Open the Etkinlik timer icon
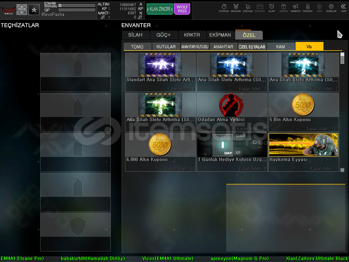Screen dimensions: 349x262 224,8
